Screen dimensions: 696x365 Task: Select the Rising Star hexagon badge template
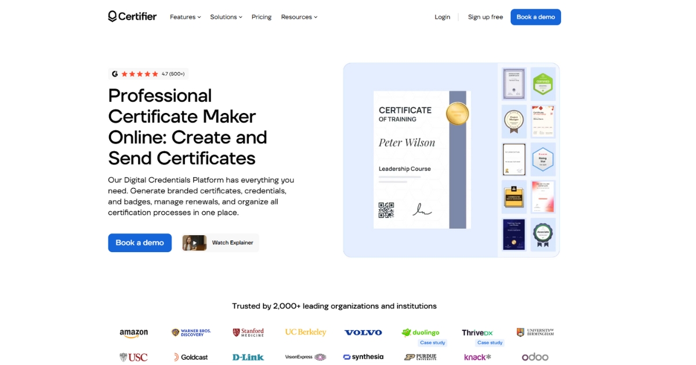543,159
